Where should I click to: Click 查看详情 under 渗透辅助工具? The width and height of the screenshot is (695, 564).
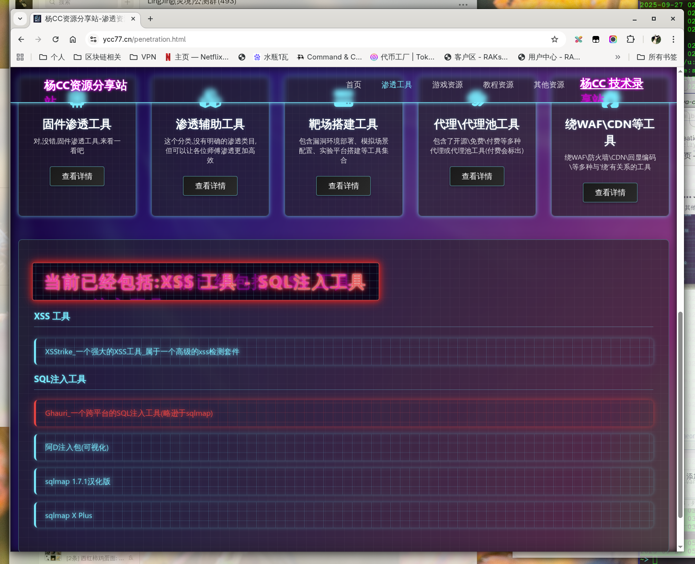coord(210,186)
